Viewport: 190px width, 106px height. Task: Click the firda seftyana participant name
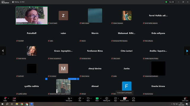pyautogui.click(x=158, y=33)
